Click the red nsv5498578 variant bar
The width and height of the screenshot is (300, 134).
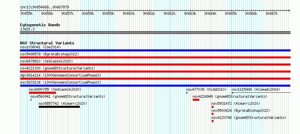(x=155, y=57)
